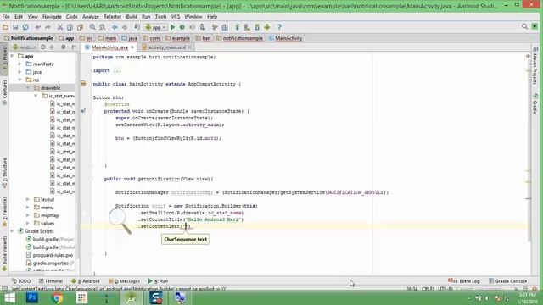Open the Gradle Console panel

[507, 281]
